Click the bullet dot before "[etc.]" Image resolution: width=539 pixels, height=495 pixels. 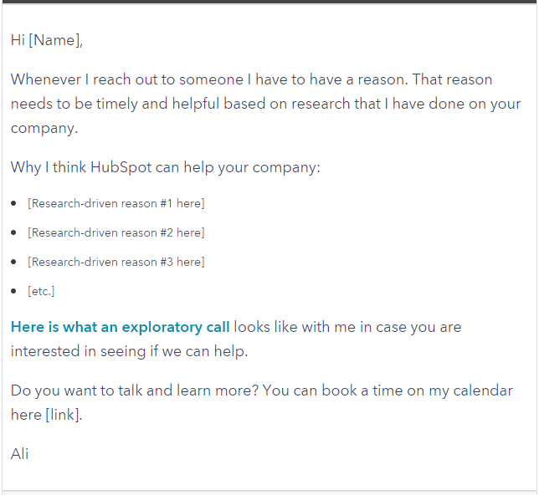[14, 291]
